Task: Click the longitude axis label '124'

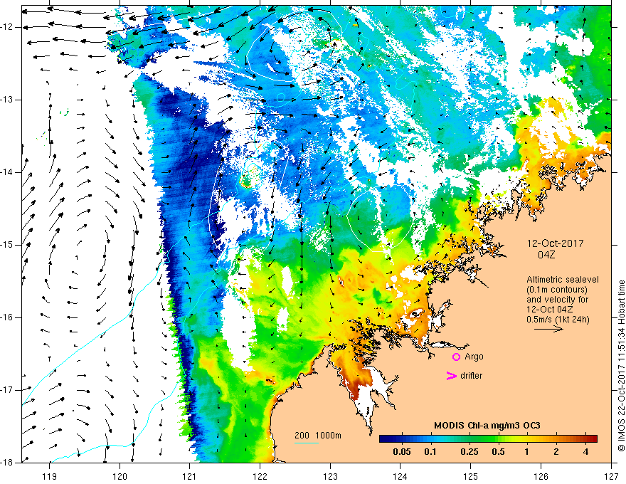Action: coord(400,476)
